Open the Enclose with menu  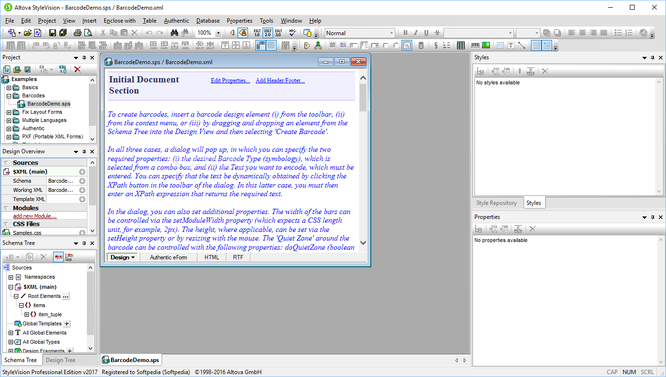point(120,21)
